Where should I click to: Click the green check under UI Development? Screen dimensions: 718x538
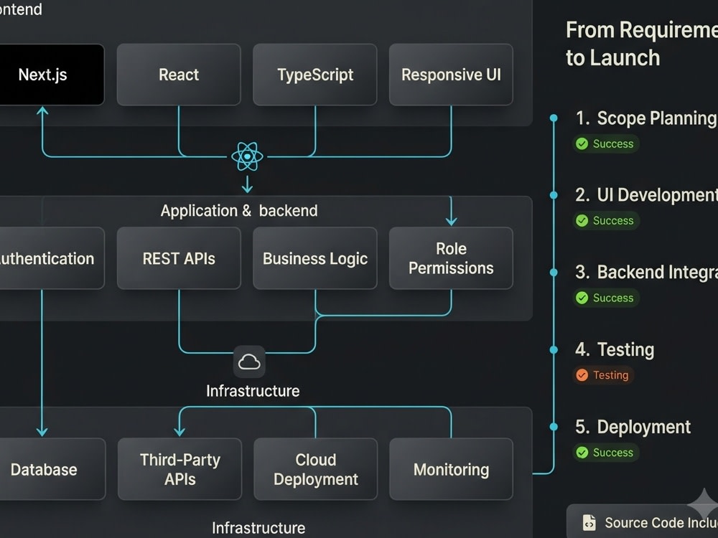[582, 220]
